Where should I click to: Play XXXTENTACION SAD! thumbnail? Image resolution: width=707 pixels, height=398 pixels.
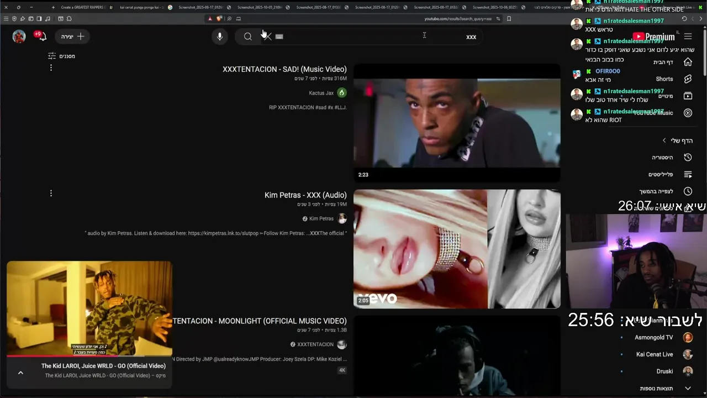[457, 123]
